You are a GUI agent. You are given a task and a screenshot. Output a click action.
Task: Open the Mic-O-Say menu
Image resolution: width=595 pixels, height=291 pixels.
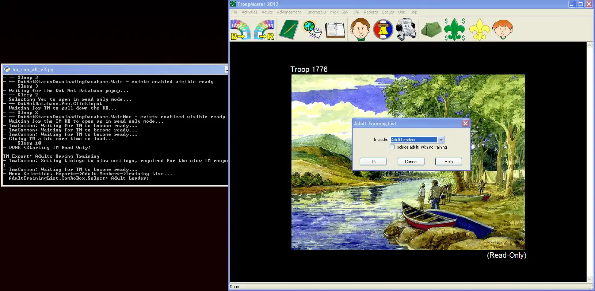click(339, 12)
